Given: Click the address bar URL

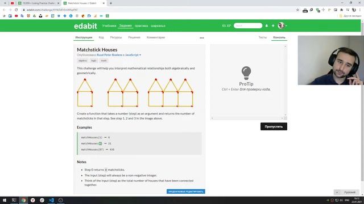Looking at the screenshot, I should (52, 10).
